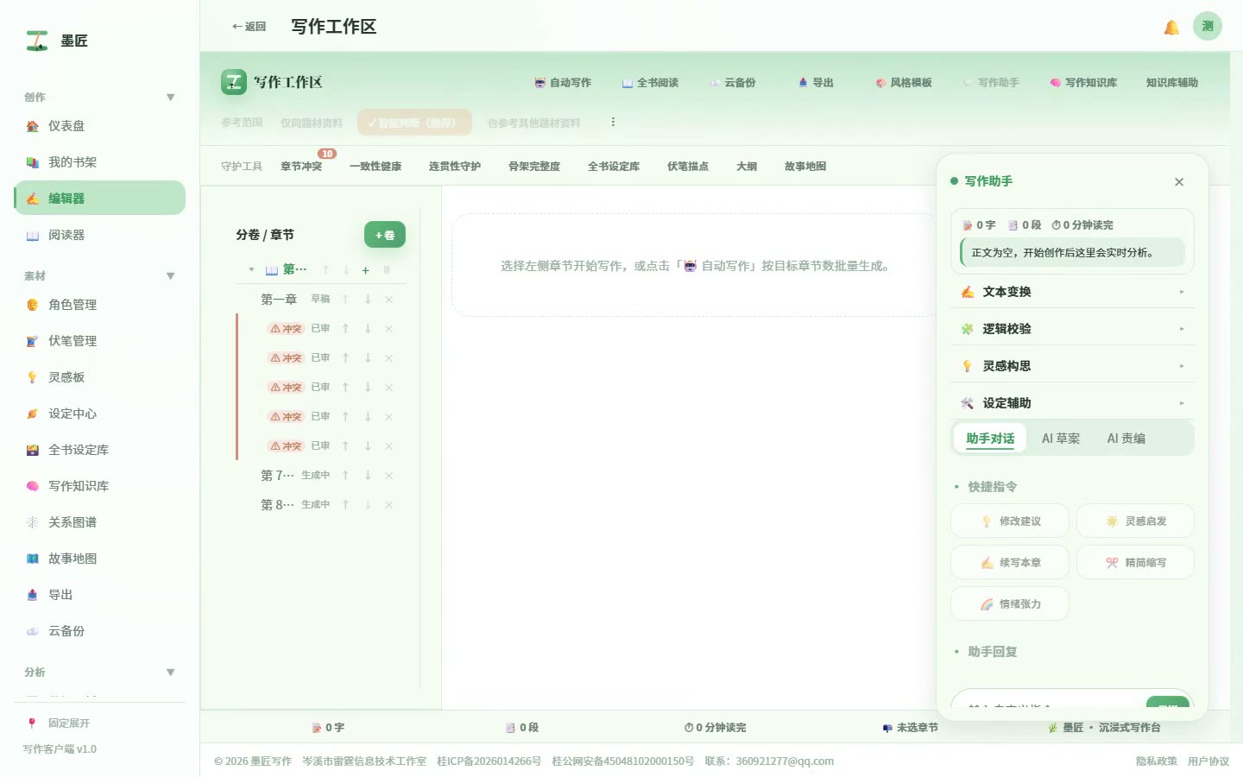The height and width of the screenshot is (777, 1243).
Task: Collapse the volume tree triangle
Action: tap(251, 270)
